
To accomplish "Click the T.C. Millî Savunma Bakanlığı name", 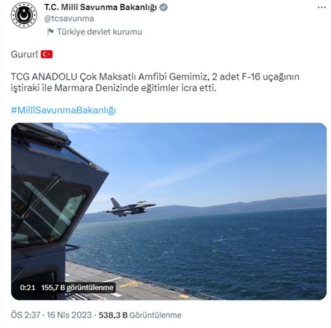I will pyautogui.click(x=101, y=7).
